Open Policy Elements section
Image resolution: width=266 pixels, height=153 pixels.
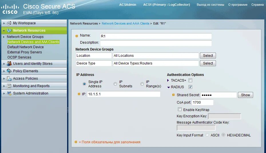(x=34, y=71)
